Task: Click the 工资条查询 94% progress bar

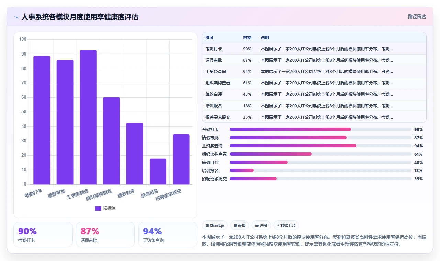Action: (320, 146)
